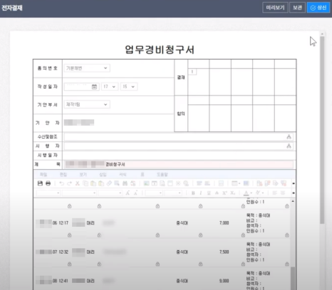This screenshot has height=290, width=332.
Task: Apply subscript formatting
Action: (x=233, y=193)
